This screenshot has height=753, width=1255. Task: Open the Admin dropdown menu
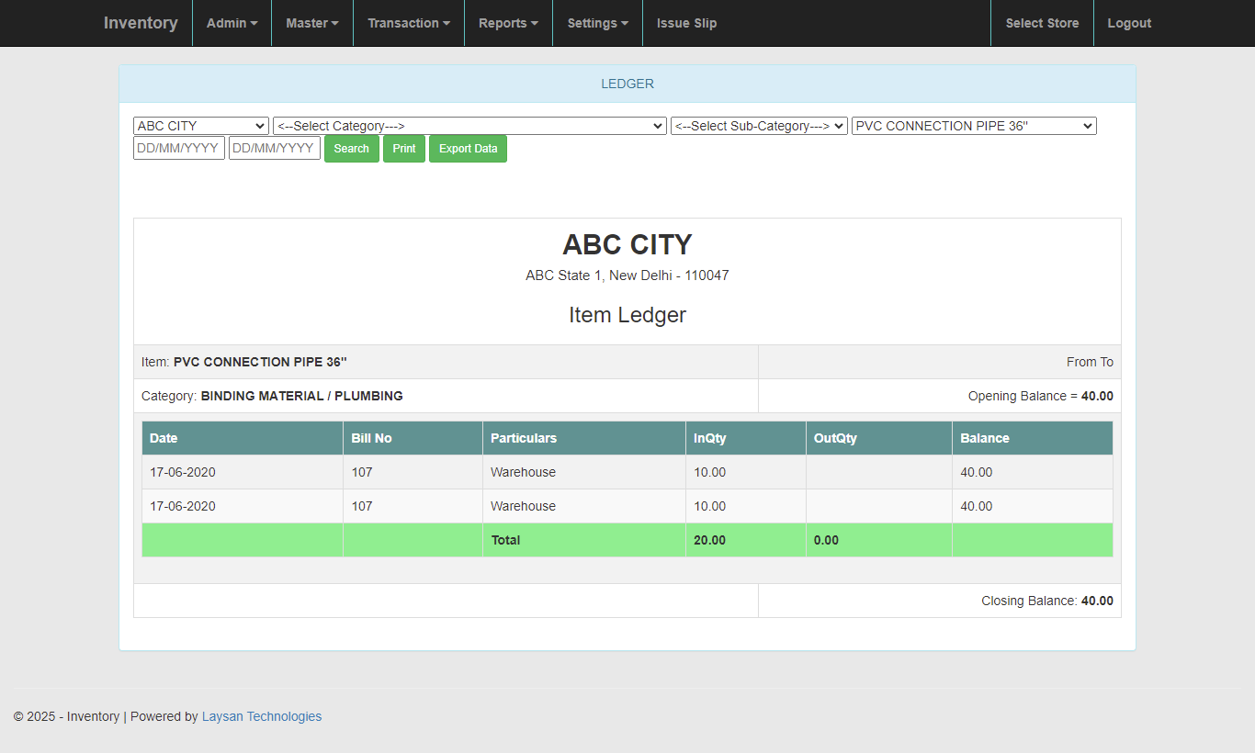(232, 23)
